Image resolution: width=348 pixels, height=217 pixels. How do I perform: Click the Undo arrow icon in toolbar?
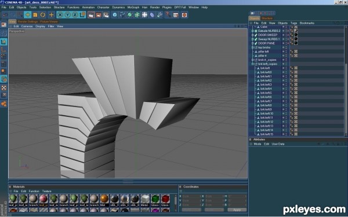click(5, 15)
